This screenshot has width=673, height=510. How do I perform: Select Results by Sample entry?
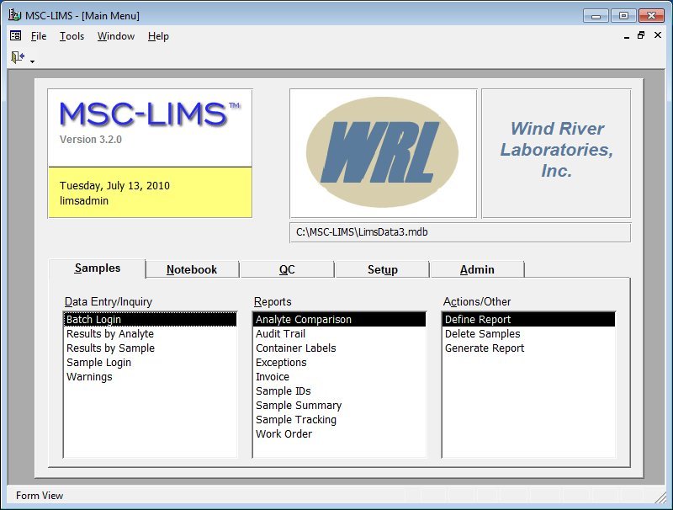(151, 348)
